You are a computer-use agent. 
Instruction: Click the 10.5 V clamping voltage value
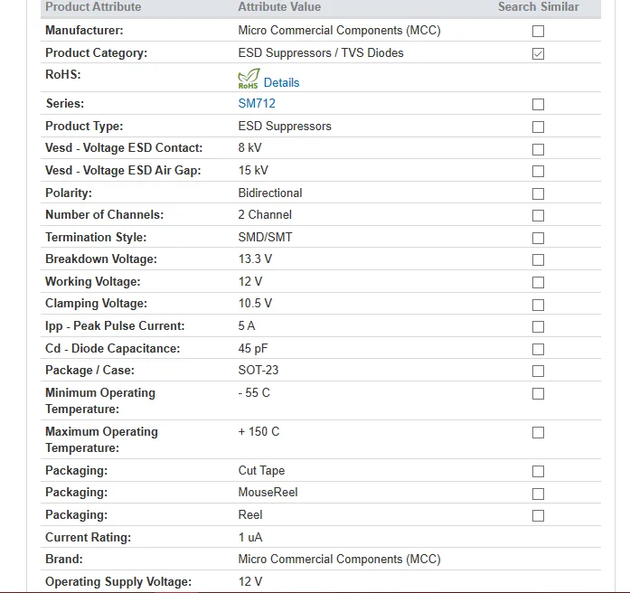[255, 303]
